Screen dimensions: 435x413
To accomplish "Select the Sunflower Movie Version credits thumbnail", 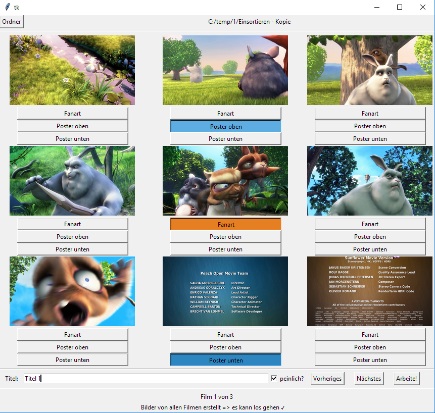I will click(x=370, y=291).
